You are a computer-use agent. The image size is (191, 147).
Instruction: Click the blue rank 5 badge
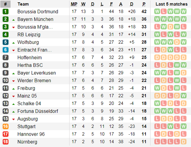[5, 42]
